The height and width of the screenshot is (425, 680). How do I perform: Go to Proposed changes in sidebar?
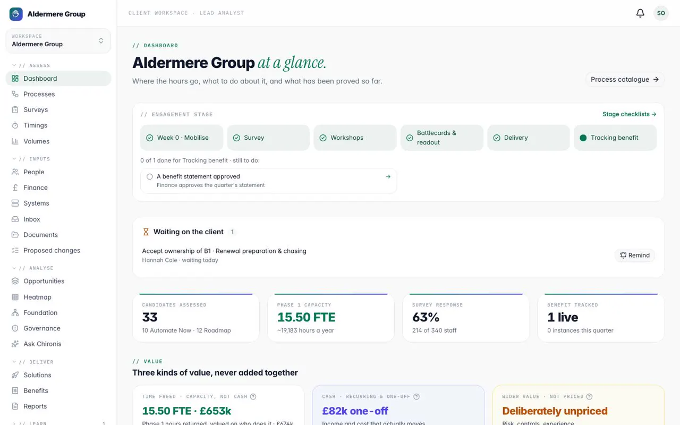pos(58,250)
